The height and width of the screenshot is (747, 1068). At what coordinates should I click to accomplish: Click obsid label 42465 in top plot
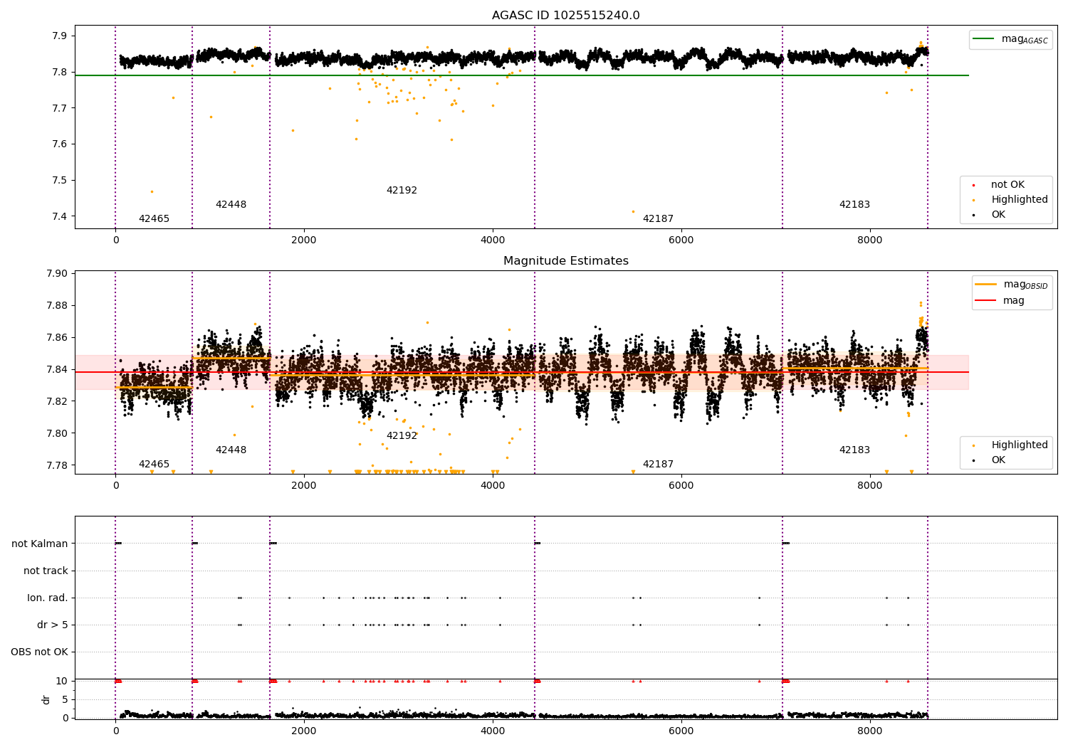(154, 219)
